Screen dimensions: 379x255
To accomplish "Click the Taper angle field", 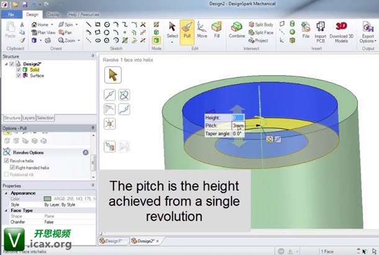I will click(238, 133).
